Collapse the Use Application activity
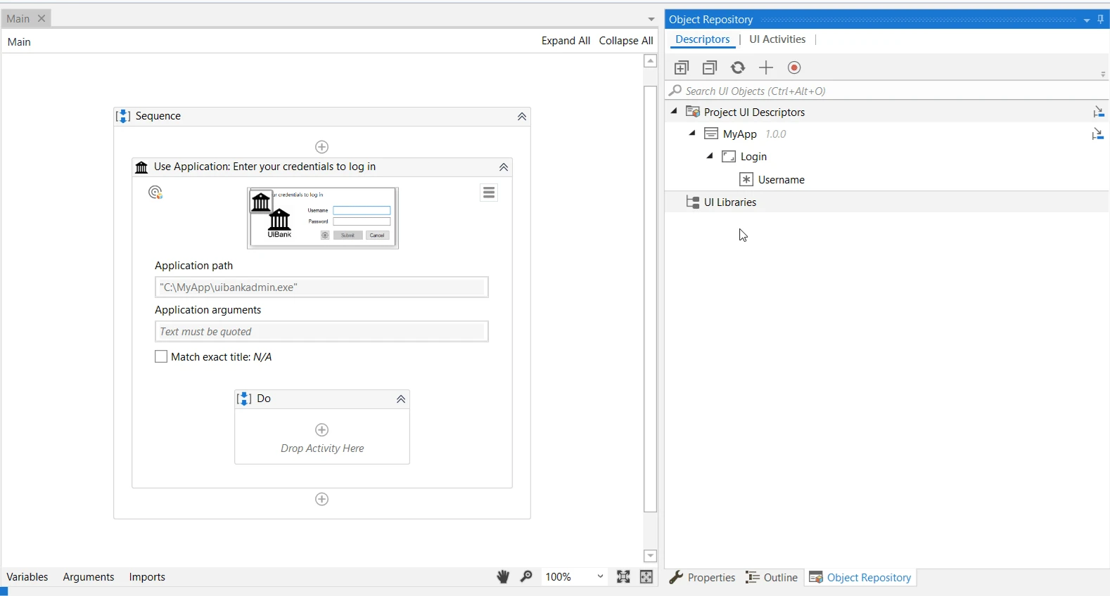This screenshot has width=1110, height=596. coord(504,167)
